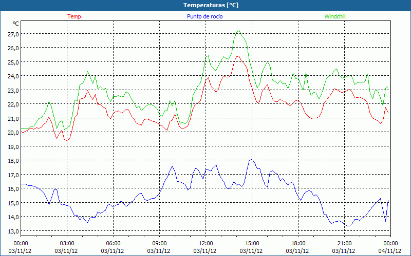Click the '27,0' y-axis value
The image size is (411, 256).
13,34
